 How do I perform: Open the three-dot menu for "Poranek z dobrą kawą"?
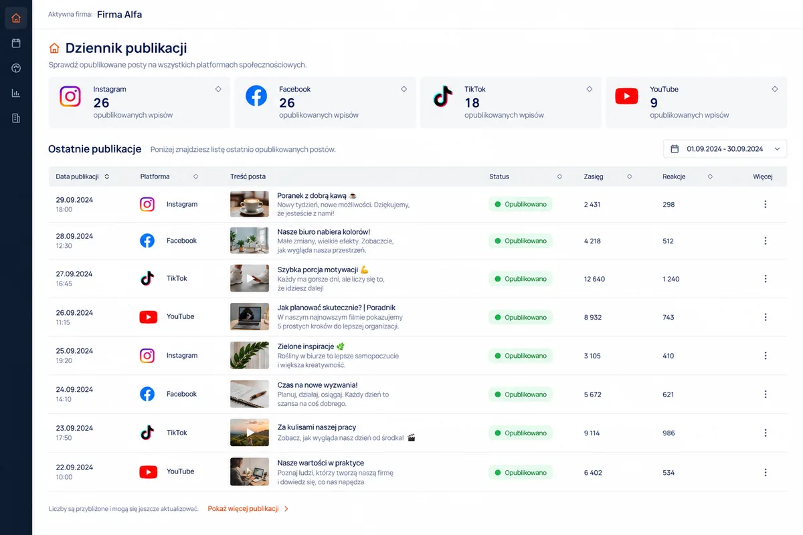766,205
